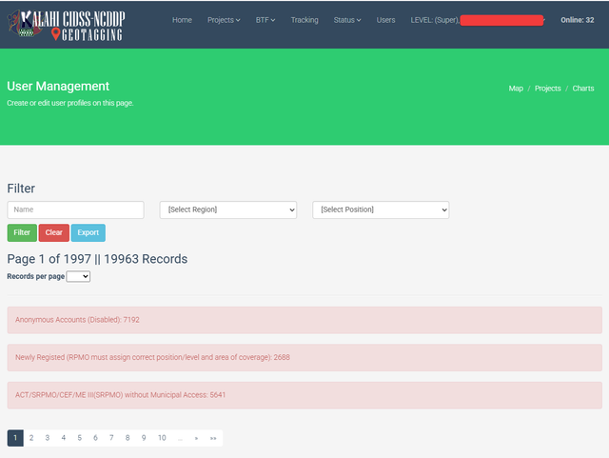Go to pagination page 3
609x458 pixels.
48,438
